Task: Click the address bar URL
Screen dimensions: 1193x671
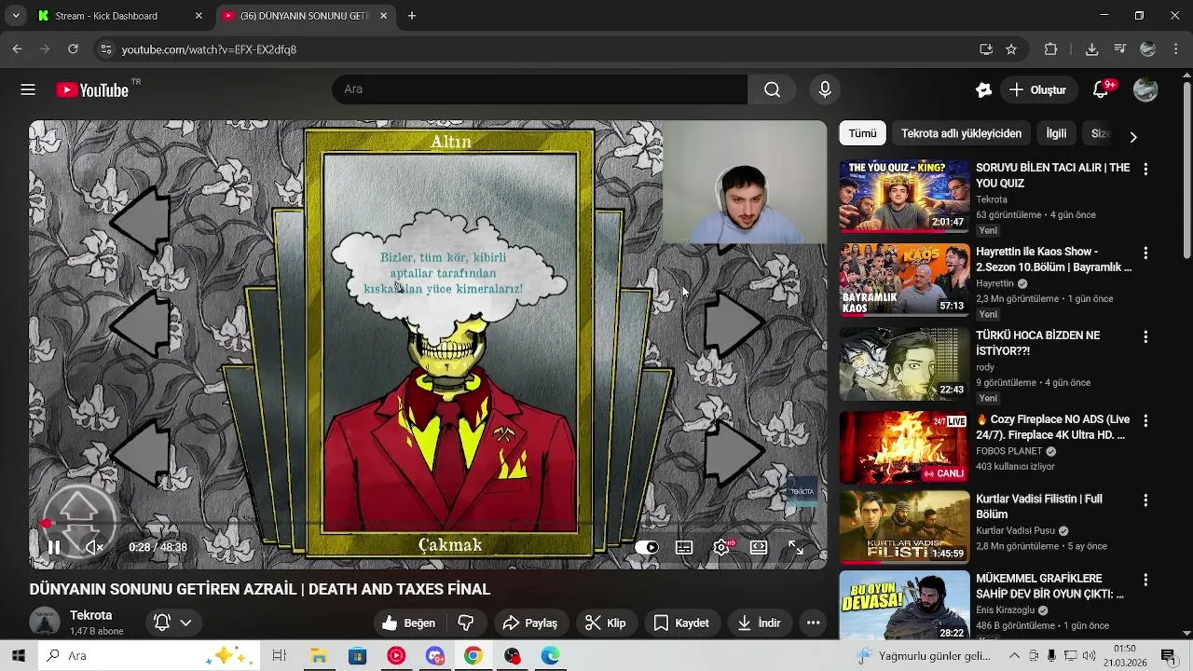Action: [209, 49]
